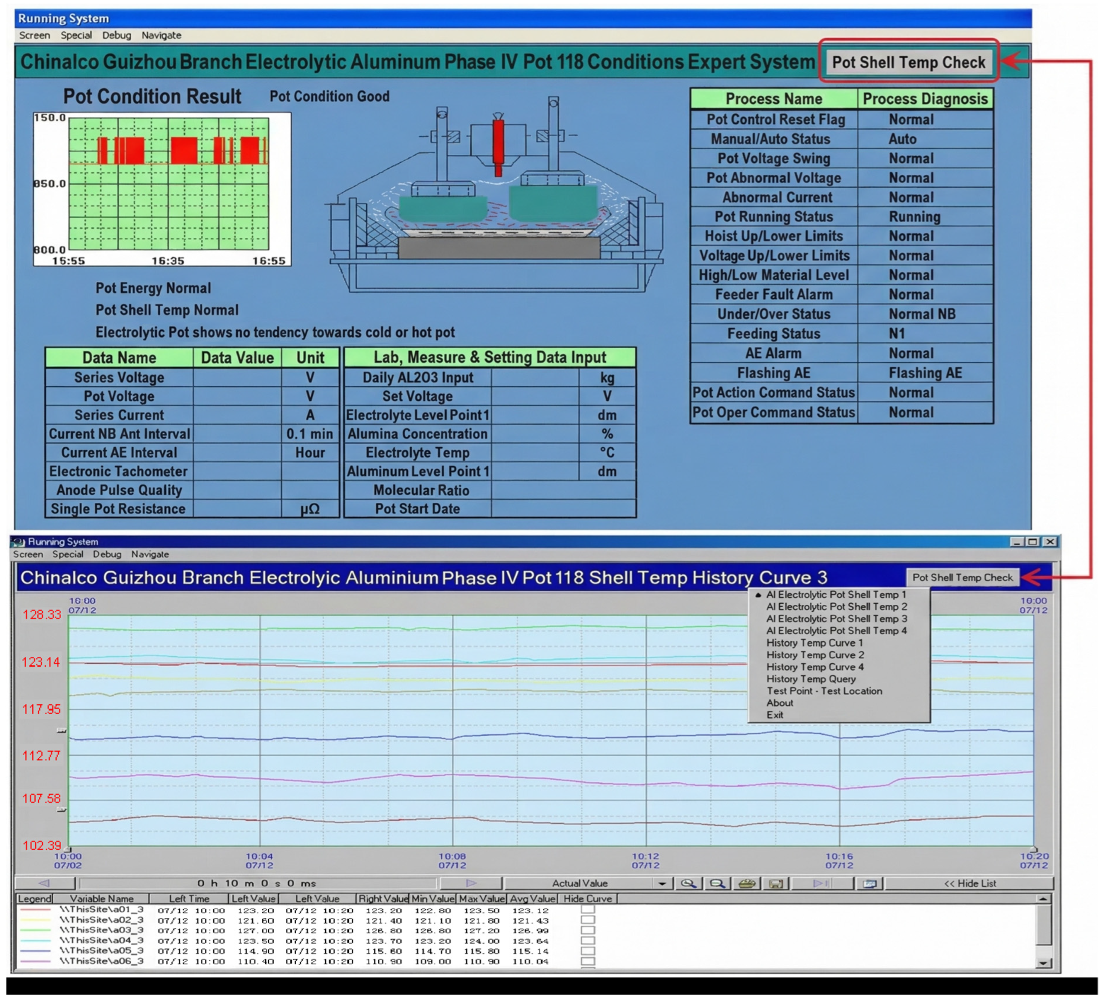Select Al Electrolytic Pot Shell Temp 4

[837, 631]
